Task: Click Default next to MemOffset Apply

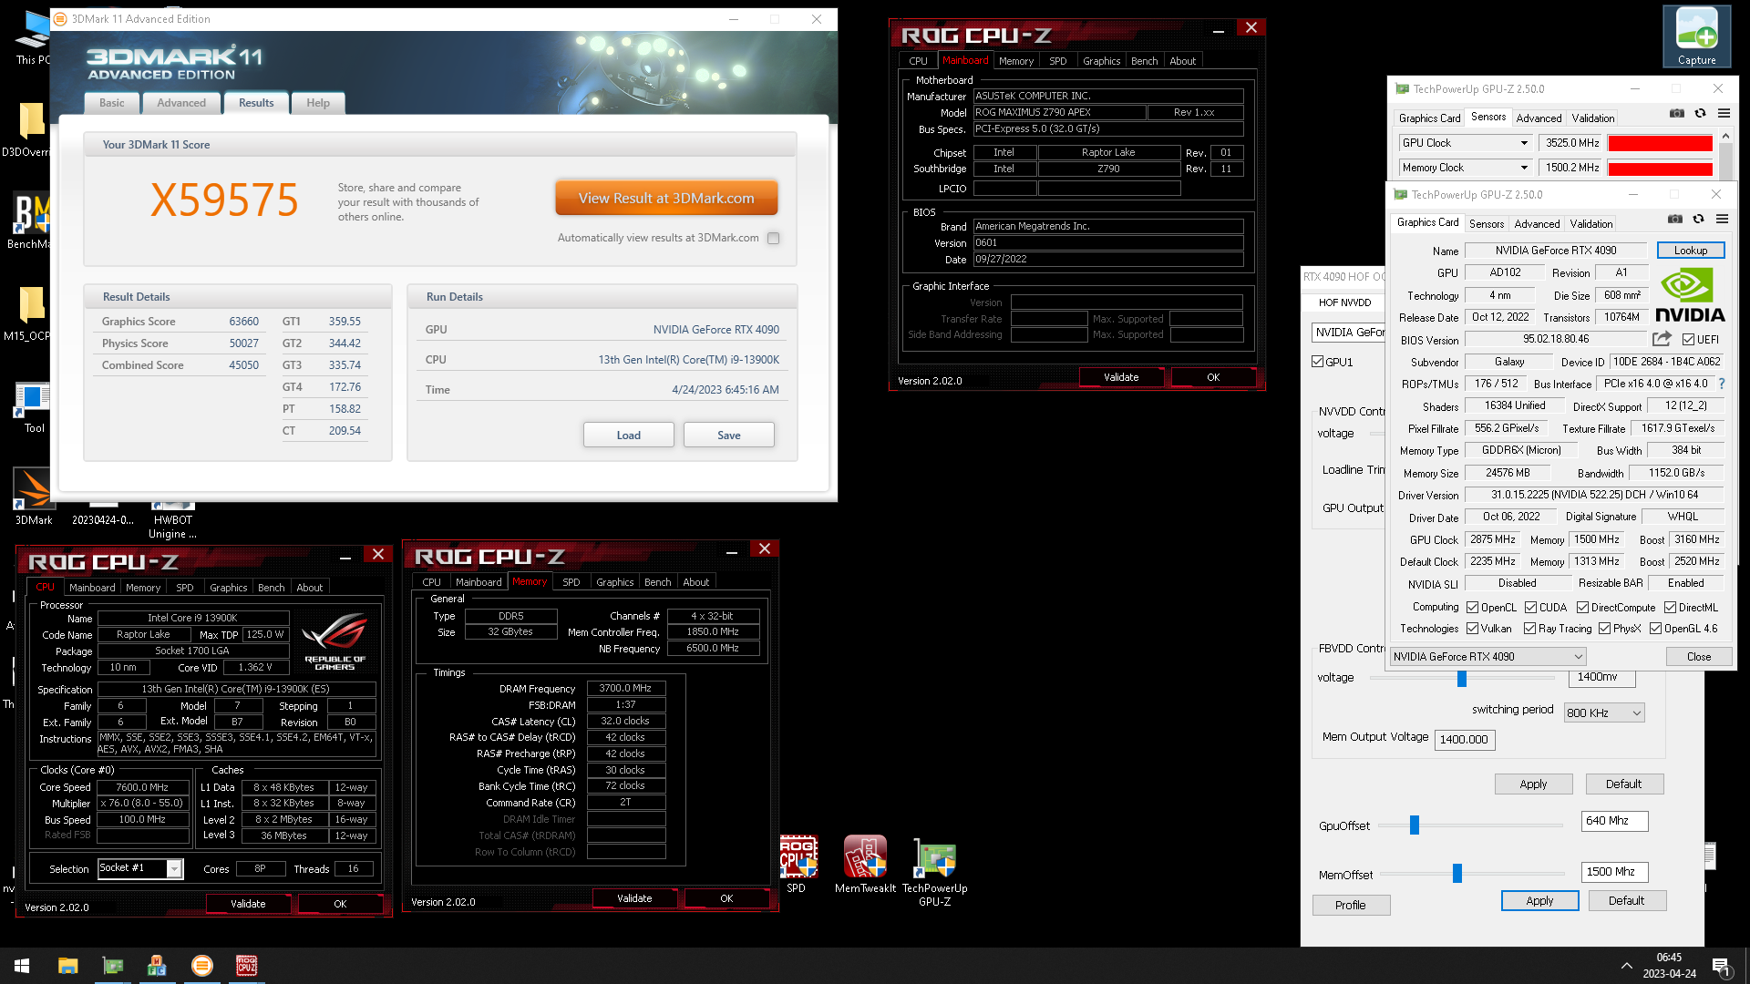Action: click(1627, 901)
